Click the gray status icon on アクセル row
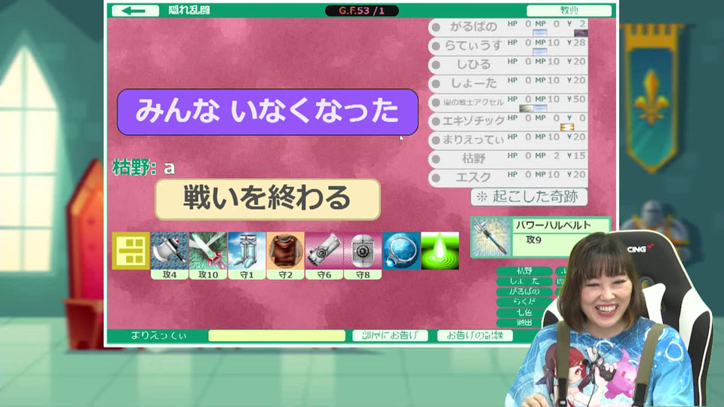 pyautogui.click(x=526, y=109)
